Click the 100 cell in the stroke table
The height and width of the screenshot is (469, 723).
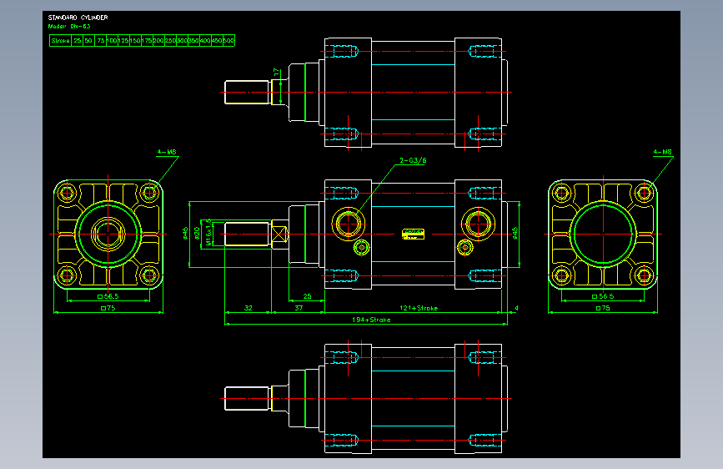click(x=112, y=41)
